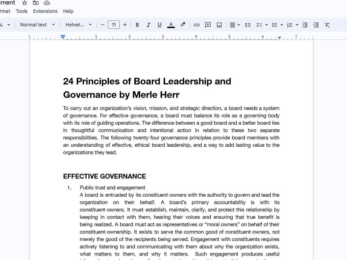Image resolution: width=347 pixels, height=260 pixels.
Task: Click the justify alignment icon
Action: [232, 25]
